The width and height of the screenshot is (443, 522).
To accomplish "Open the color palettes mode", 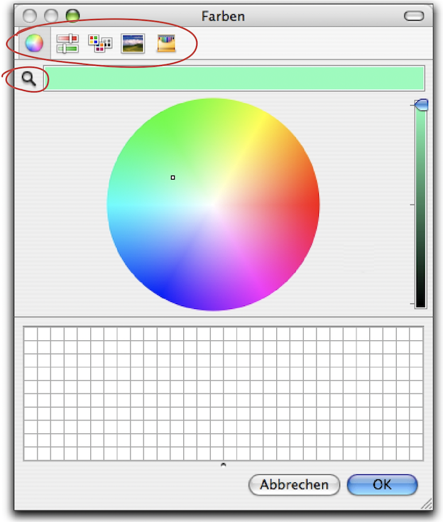I will click(100, 44).
